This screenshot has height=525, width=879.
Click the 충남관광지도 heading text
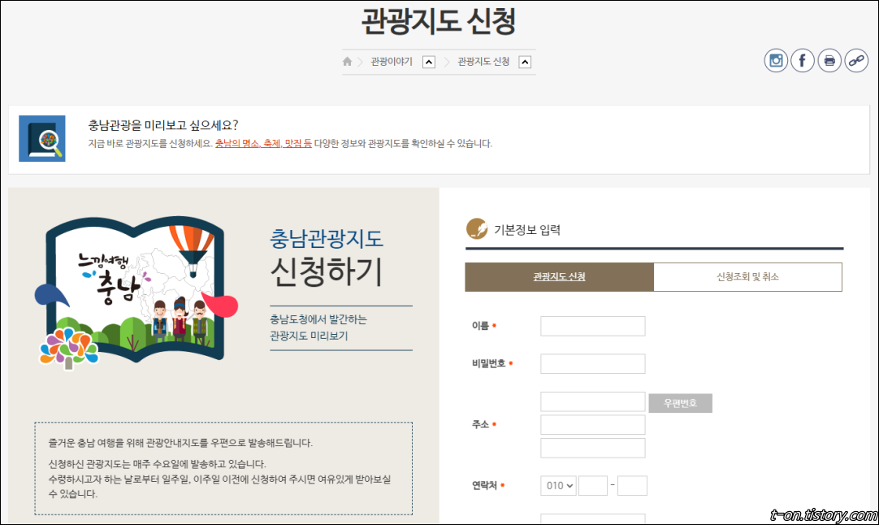327,239
